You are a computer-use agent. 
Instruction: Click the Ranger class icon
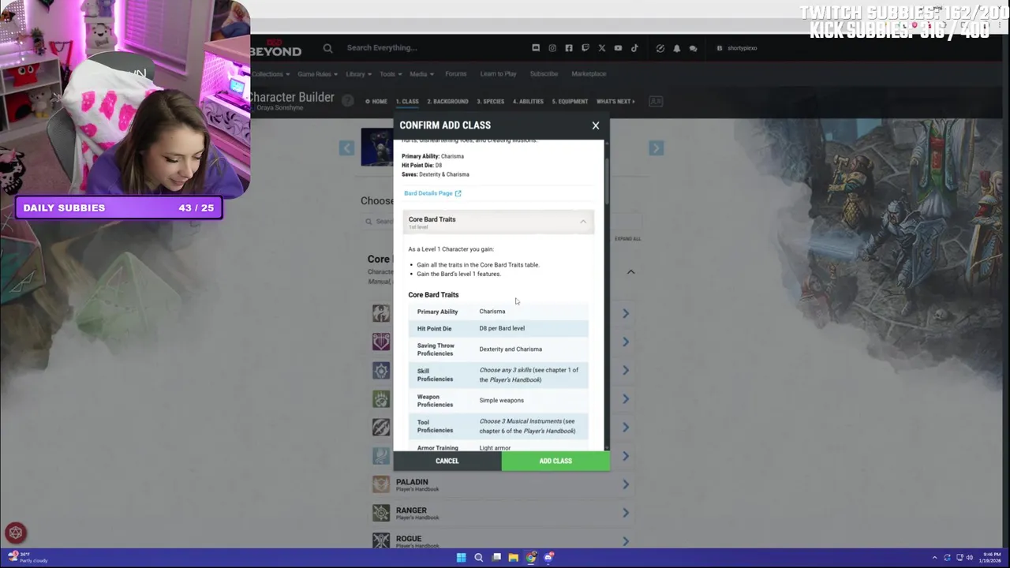click(381, 513)
